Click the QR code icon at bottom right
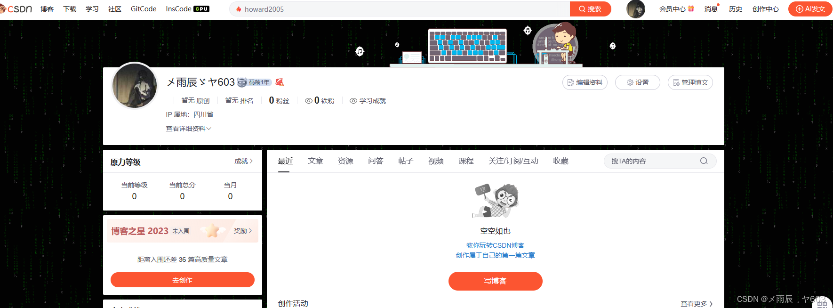833x308 pixels. (x=822, y=304)
